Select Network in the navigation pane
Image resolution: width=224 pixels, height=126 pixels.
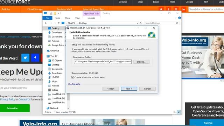point(54,108)
